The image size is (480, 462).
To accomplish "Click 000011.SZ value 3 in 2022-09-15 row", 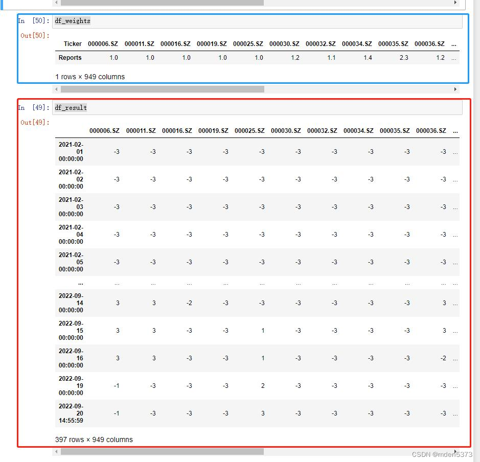I will point(154,331).
